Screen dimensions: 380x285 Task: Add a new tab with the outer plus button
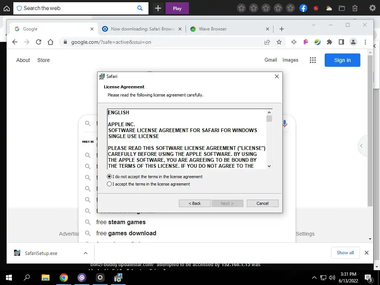point(158,9)
